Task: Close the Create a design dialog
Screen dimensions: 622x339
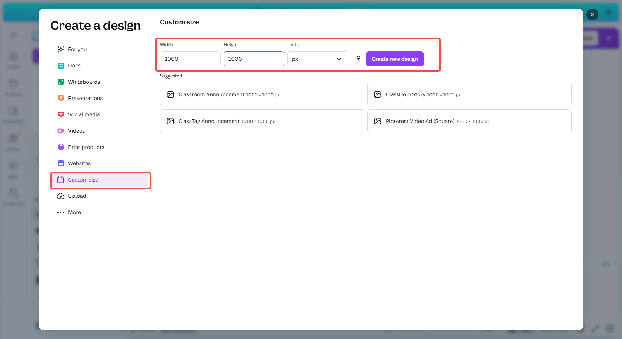Action: pos(592,14)
